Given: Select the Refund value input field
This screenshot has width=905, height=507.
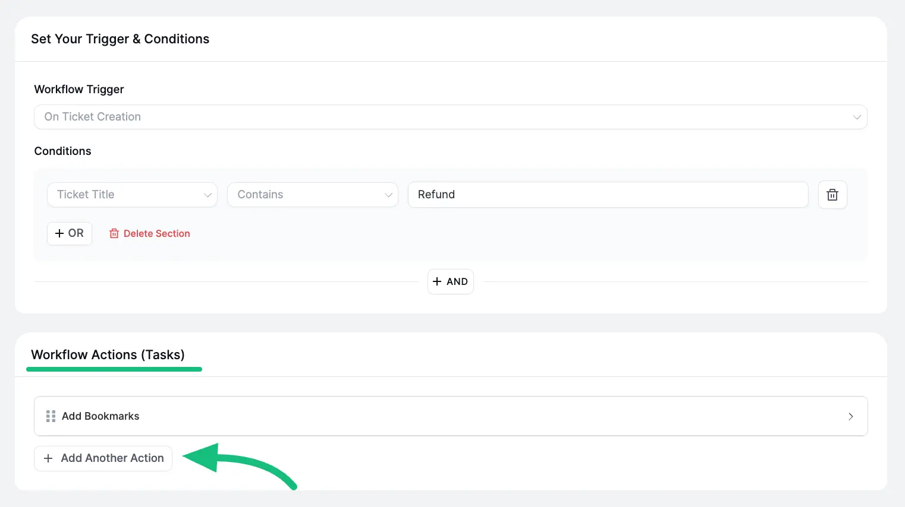Looking at the screenshot, I should click(x=608, y=194).
